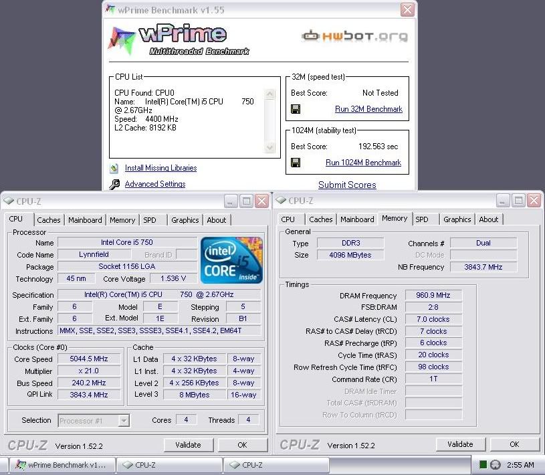Run the 1024M Benchmark
545x475 pixels.
point(363,163)
